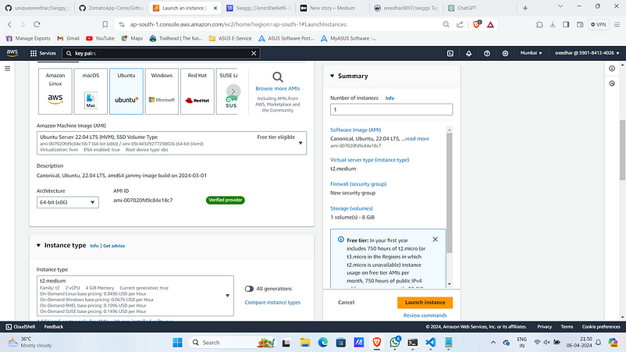Open the Mumbai region dropdown

(531, 53)
